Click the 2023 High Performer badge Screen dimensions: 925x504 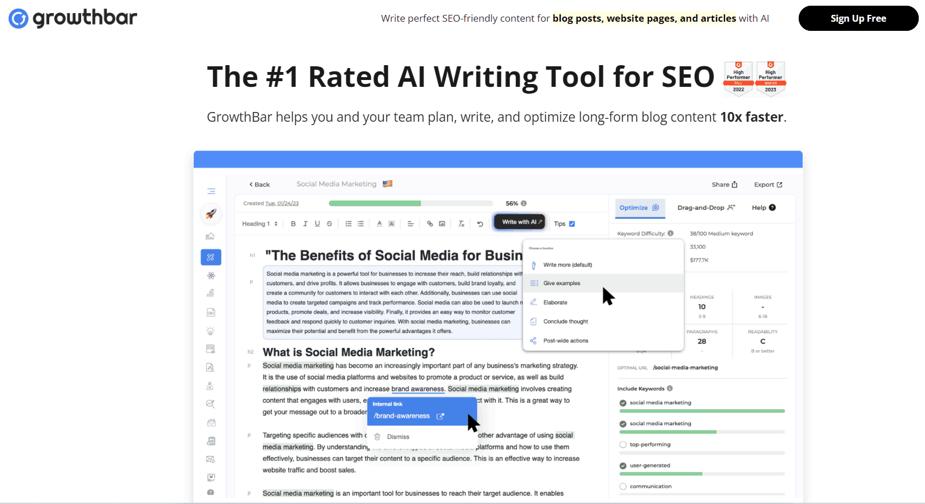[771, 78]
